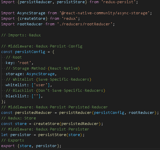Click the persistStore(store) function call
Screen dimensions: 160x150
(x=60, y=135)
